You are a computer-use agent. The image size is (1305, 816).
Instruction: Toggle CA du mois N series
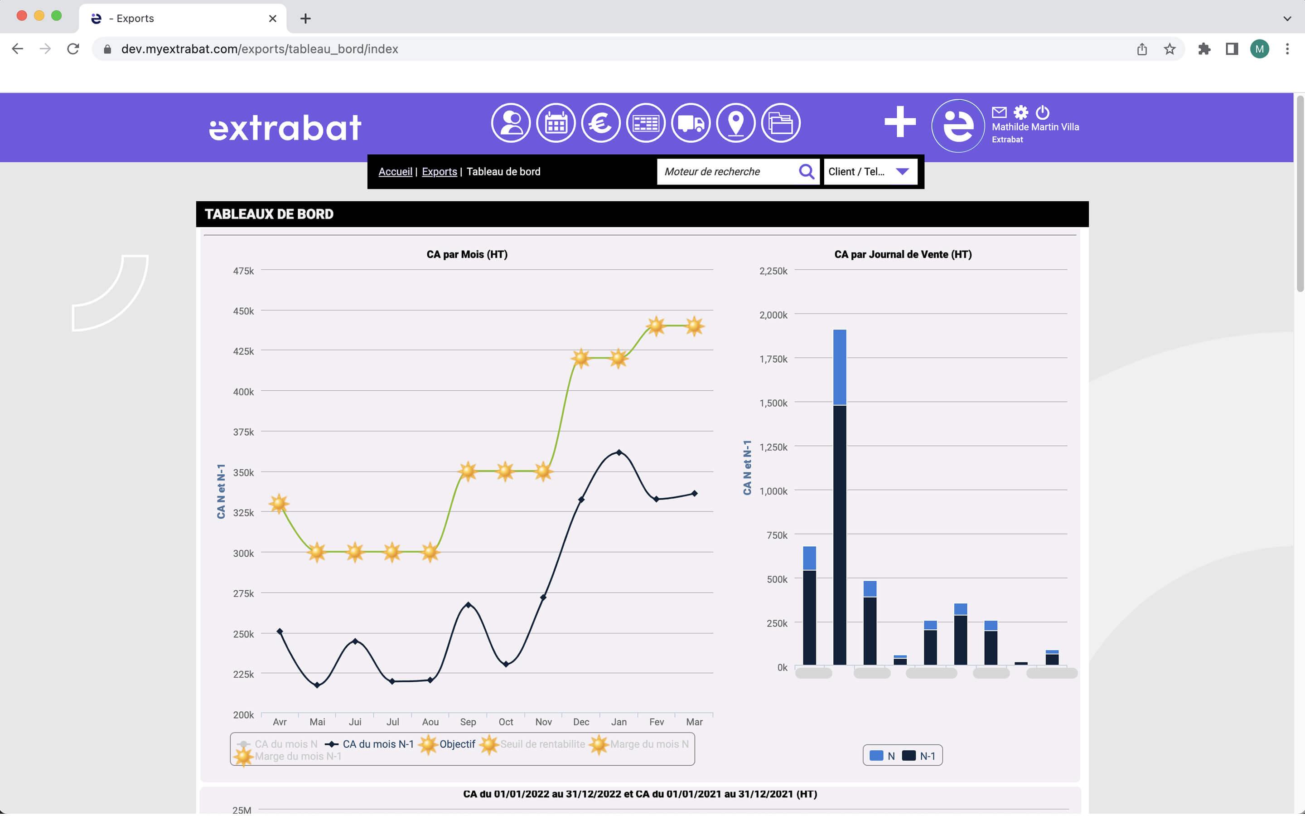277,743
